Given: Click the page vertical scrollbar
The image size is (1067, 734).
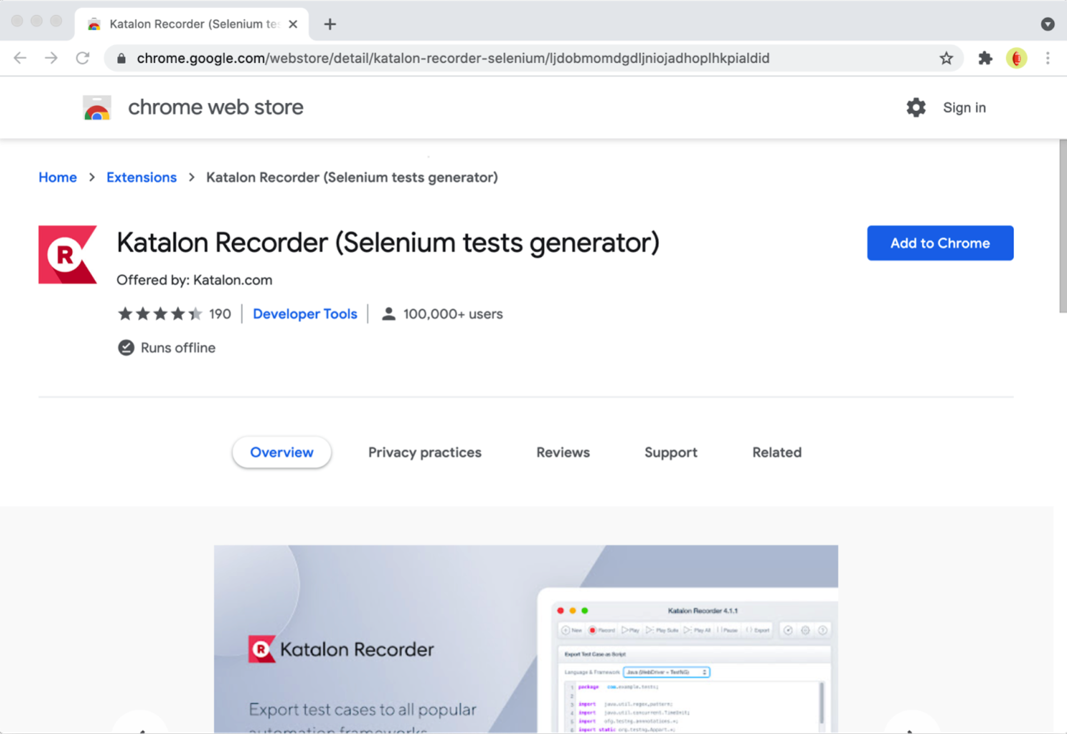Looking at the screenshot, I should tap(1062, 226).
